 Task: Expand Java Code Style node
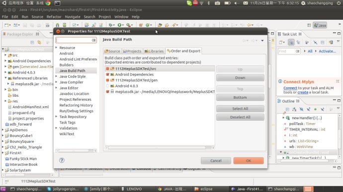57,76
